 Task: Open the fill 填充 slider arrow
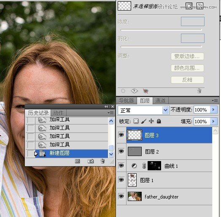(213, 121)
